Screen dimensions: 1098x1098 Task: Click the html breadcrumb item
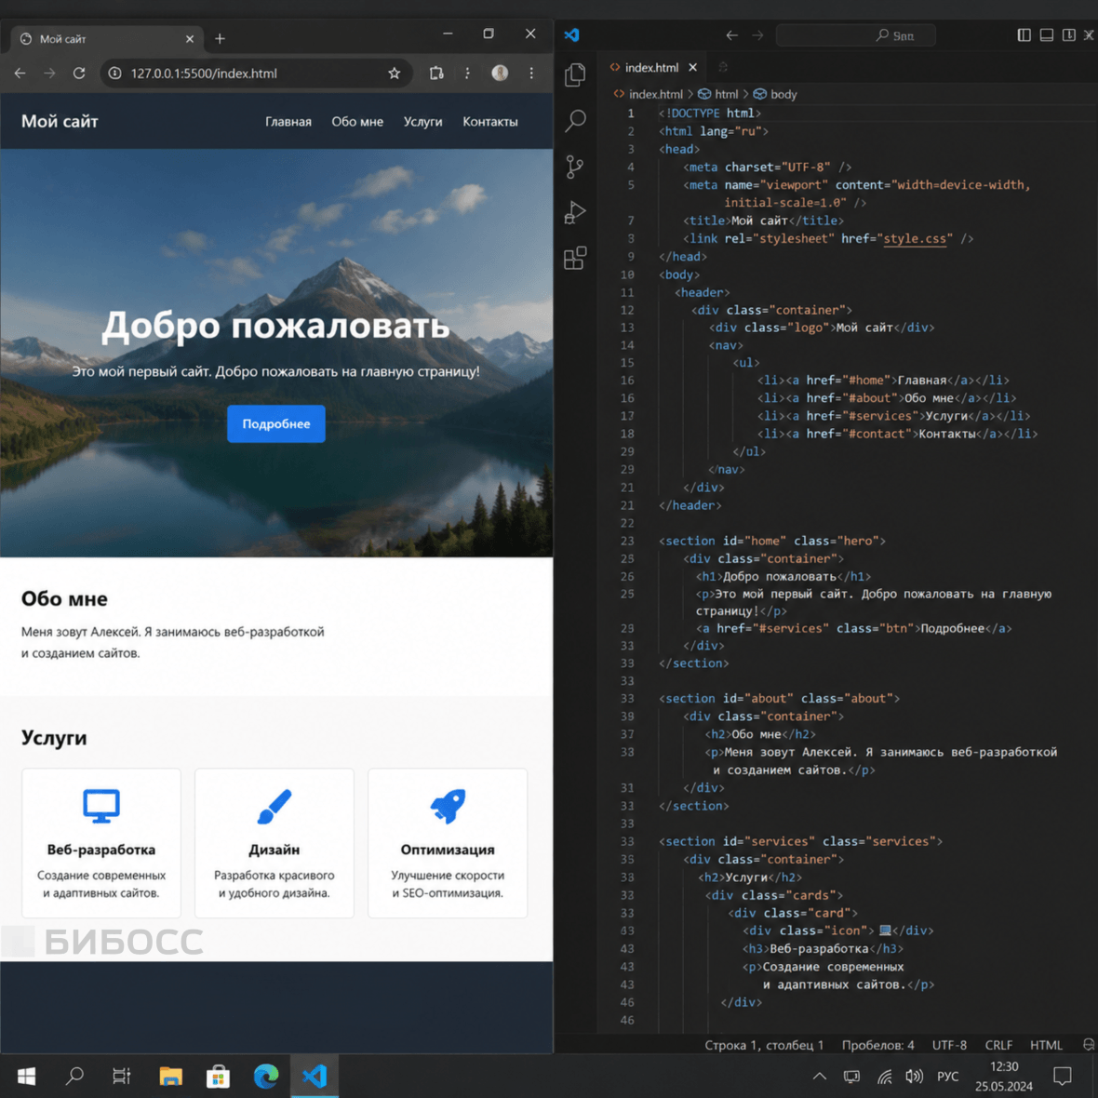click(718, 94)
